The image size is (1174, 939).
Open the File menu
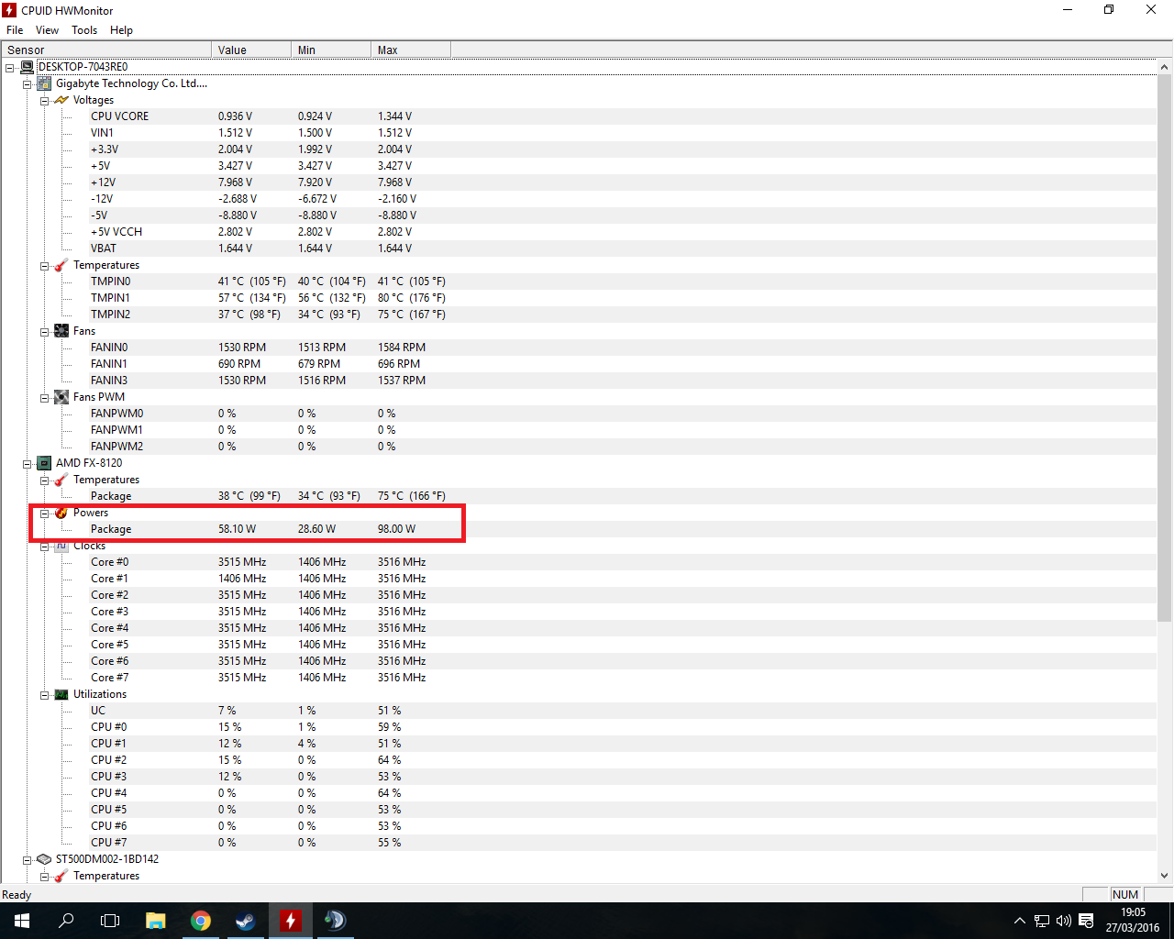click(x=15, y=30)
